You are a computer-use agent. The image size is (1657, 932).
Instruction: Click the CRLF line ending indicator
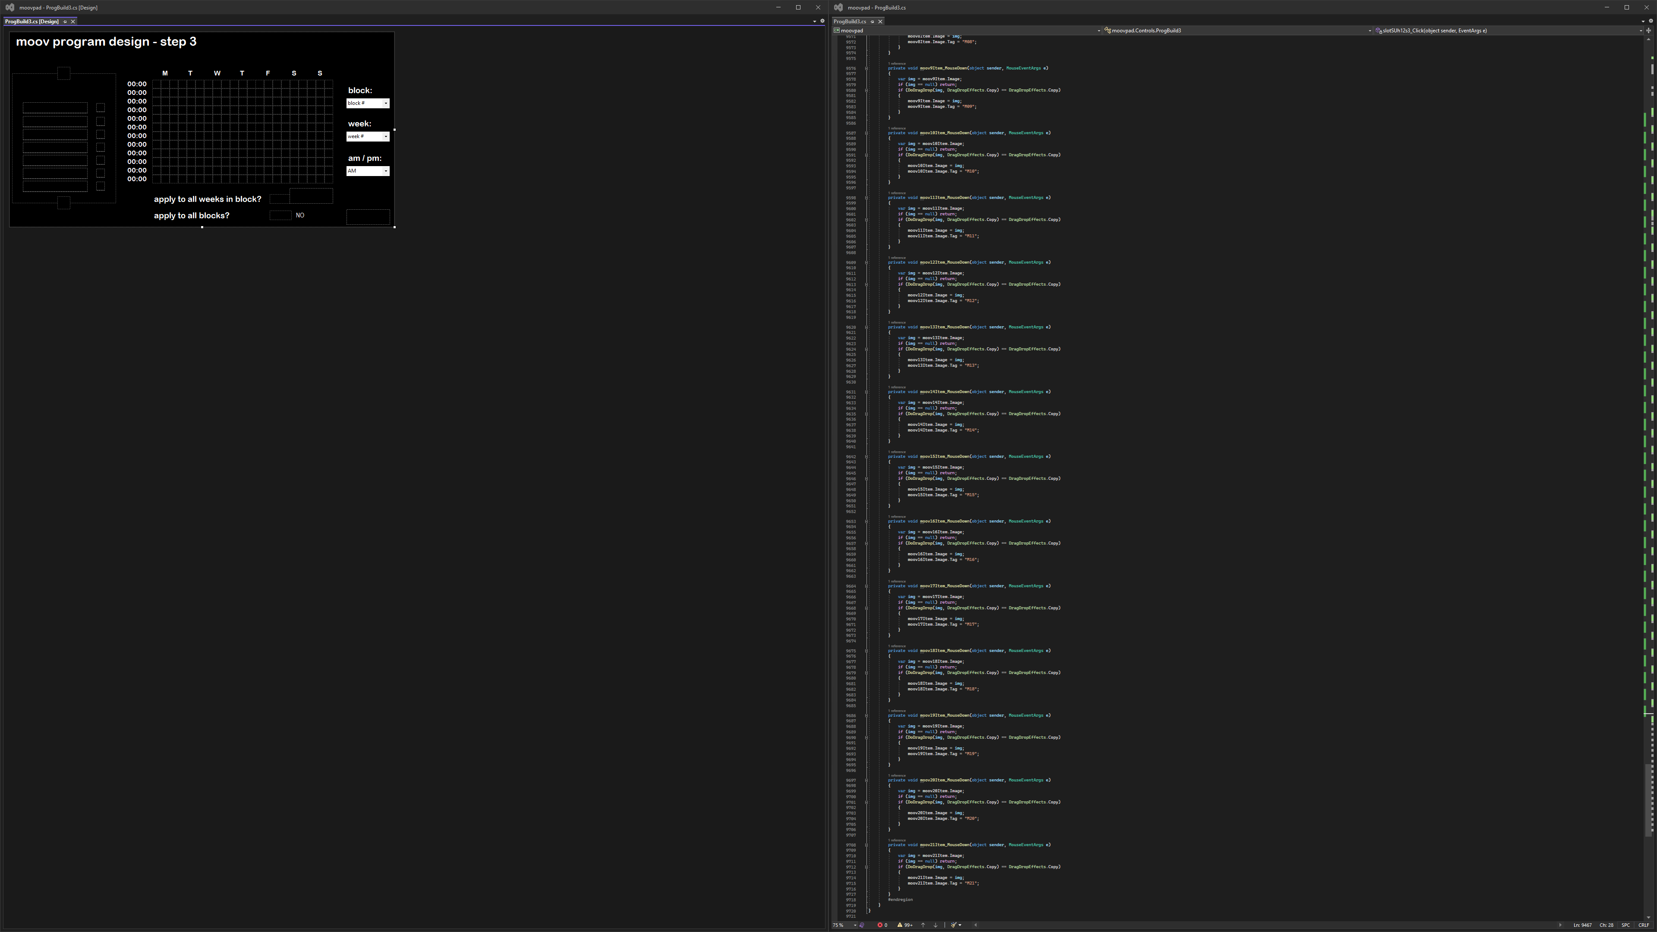[x=1644, y=925]
